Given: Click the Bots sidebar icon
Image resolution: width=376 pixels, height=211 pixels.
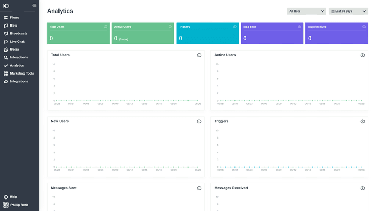Looking at the screenshot, I should 6,26.
